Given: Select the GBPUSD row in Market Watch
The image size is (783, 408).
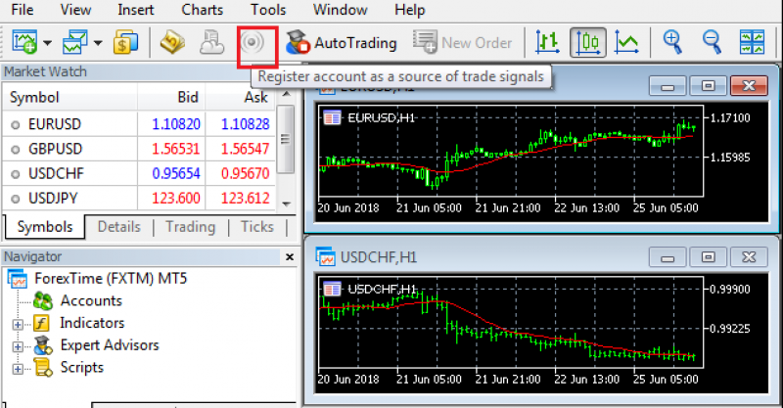Looking at the screenshot, I should click(x=139, y=149).
